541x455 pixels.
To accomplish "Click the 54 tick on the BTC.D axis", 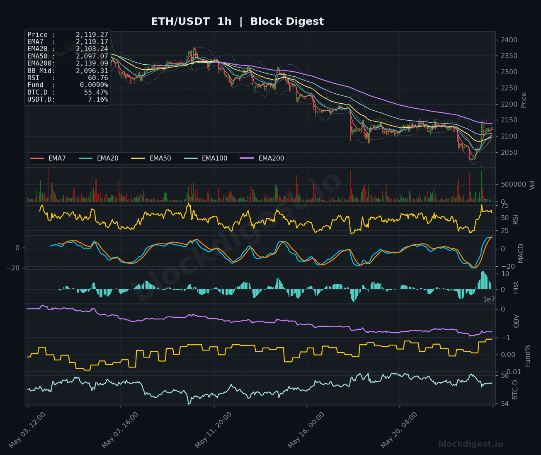I will point(505,404).
